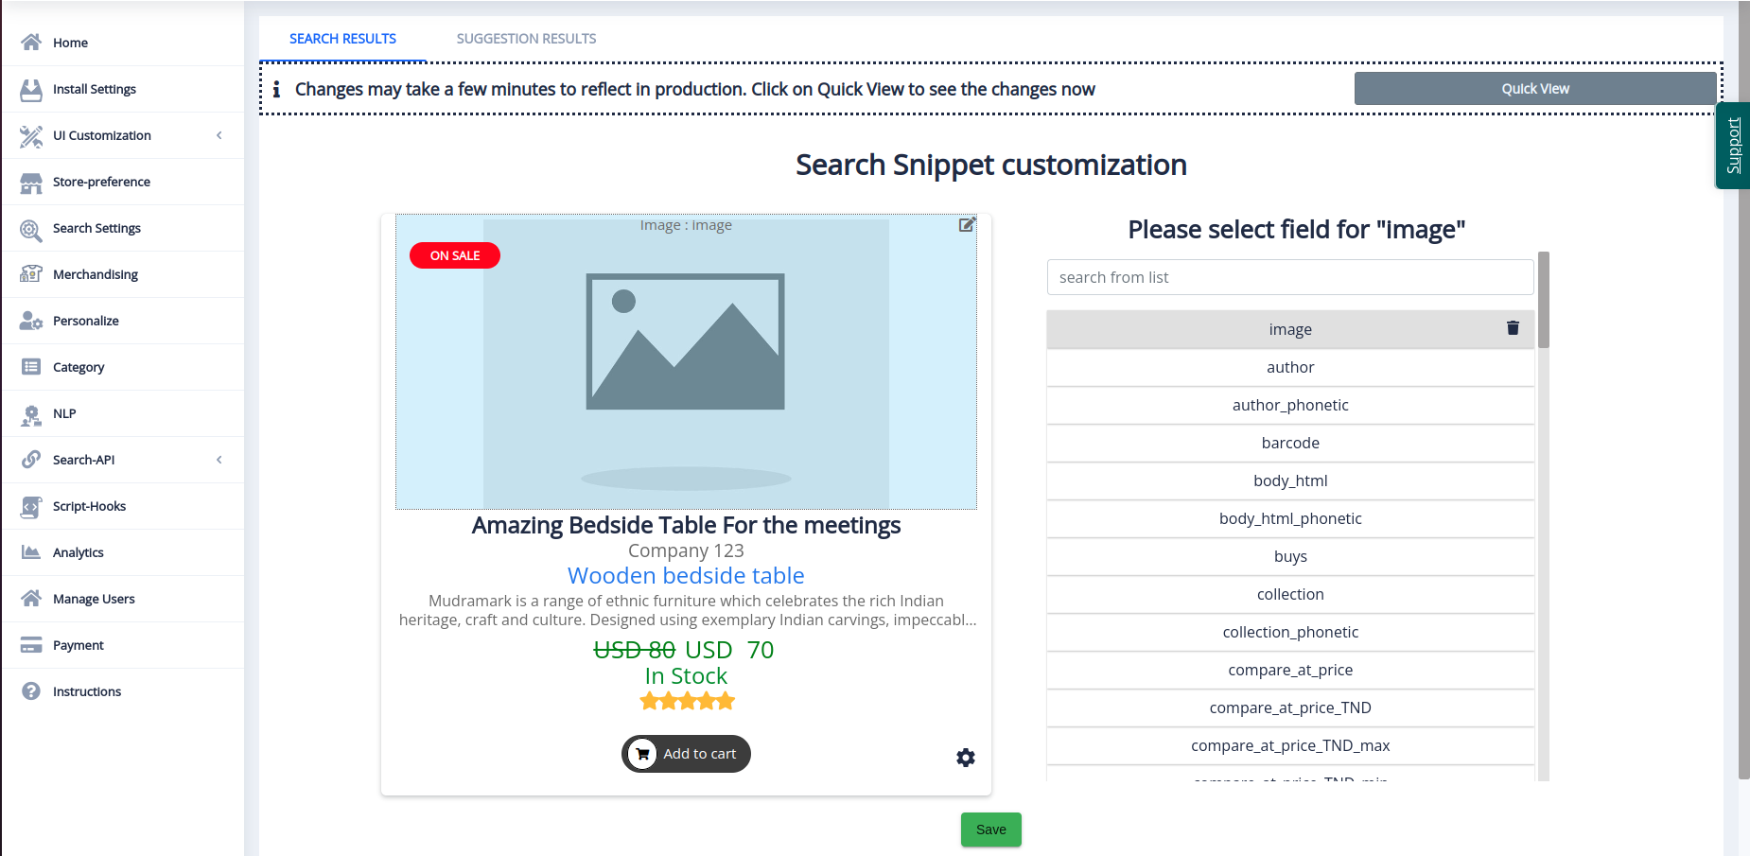Open the NLP sidebar icon
The width and height of the screenshot is (1750, 856).
31,414
